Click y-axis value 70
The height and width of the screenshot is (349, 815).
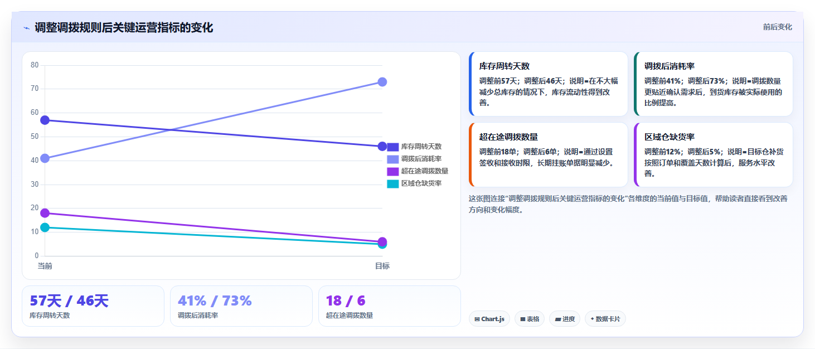point(35,89)
